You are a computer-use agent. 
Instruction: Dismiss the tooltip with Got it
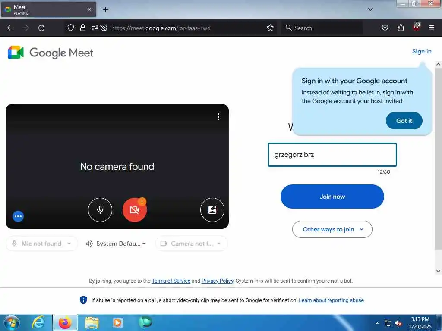[404, 121]
